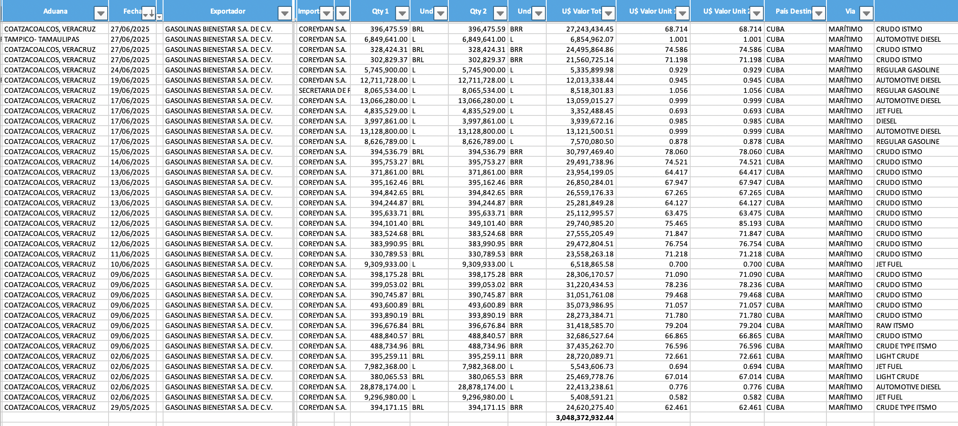
Task: Click the Exportador column header label
Action: [227, 12]
